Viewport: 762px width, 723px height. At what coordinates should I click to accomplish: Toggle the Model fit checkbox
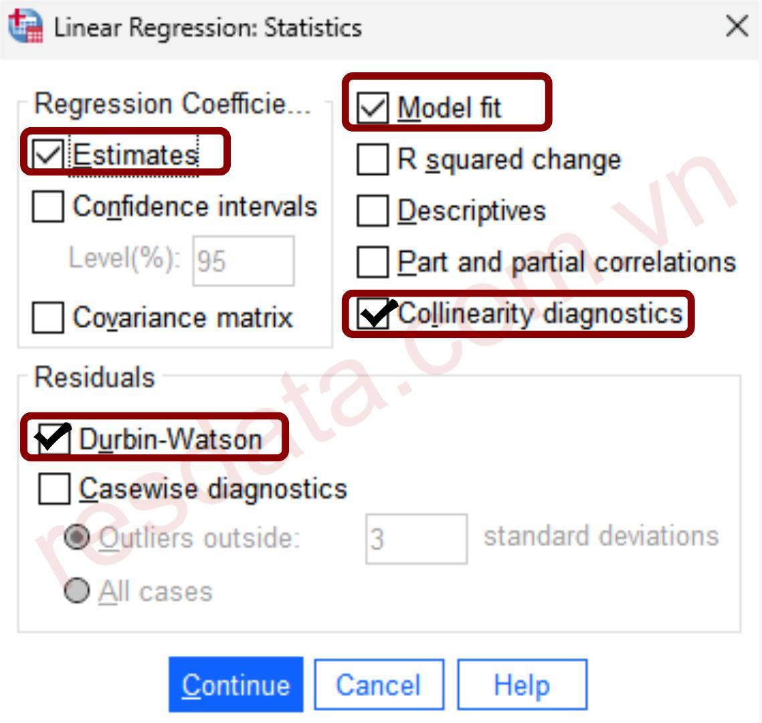(373, 108)
